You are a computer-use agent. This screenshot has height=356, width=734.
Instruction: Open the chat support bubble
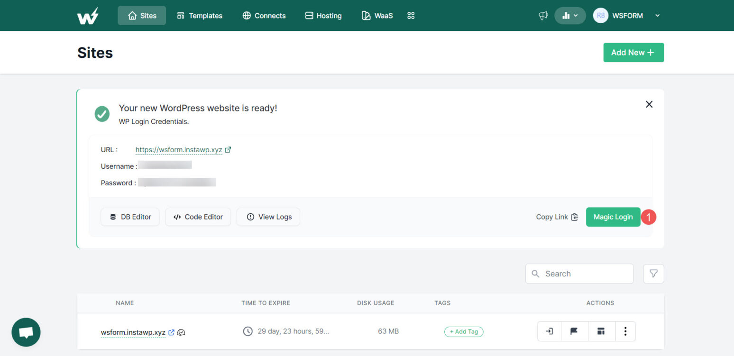[26, 332]
